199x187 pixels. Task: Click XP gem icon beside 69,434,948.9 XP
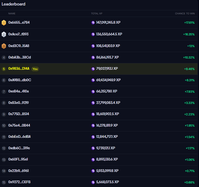[93, 80]
